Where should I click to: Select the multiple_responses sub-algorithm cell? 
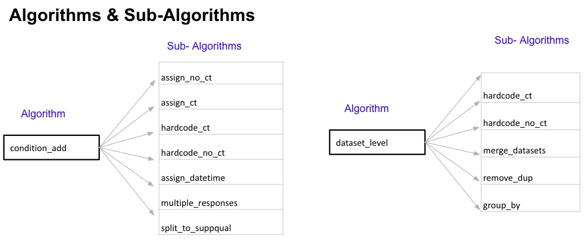click(221, 203)
